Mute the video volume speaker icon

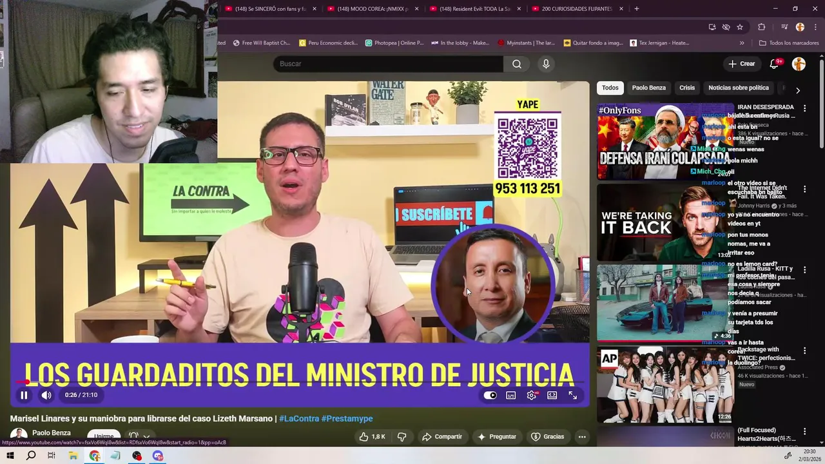(46, 395)
